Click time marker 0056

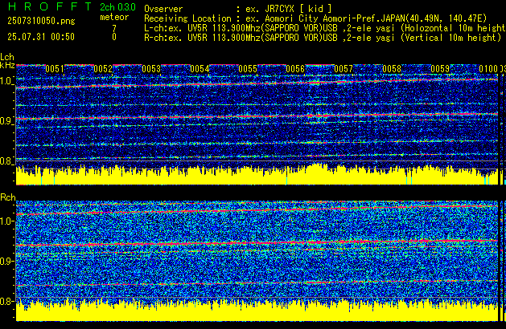pos(295,69)
